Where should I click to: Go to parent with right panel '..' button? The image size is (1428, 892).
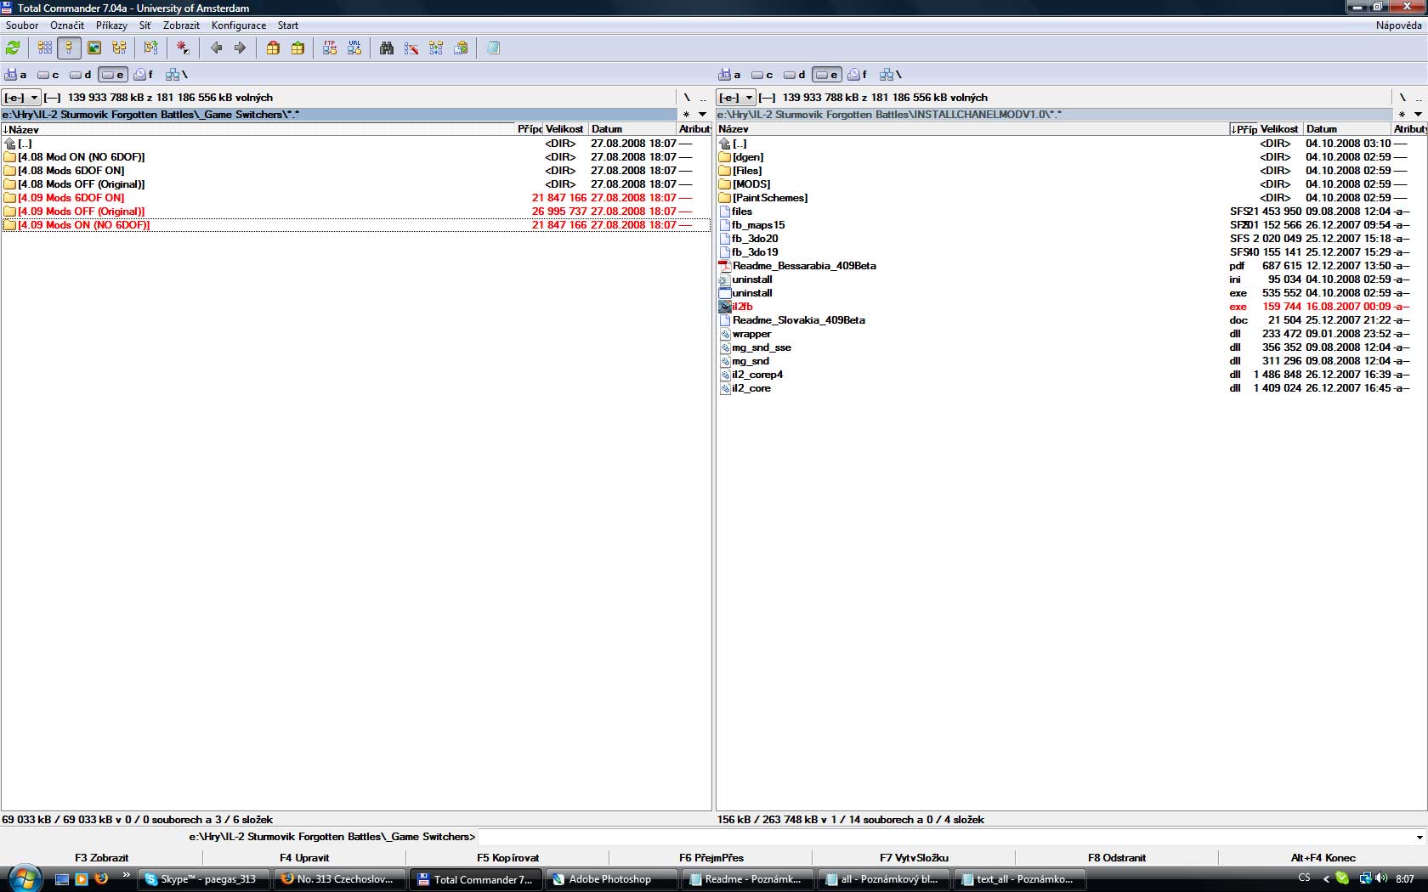click(1418, 98)
